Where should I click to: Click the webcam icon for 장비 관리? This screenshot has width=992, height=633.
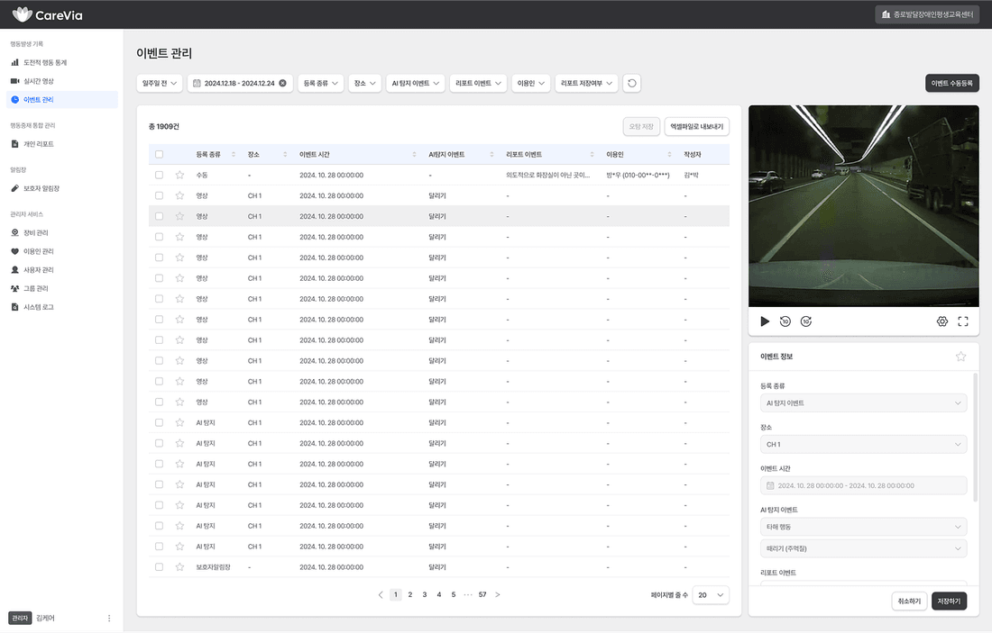[15, 232]
